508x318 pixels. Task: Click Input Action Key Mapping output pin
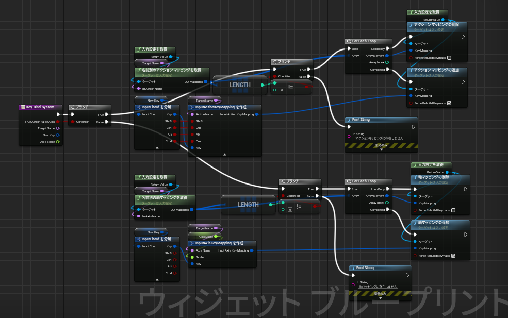click(257, 114)
